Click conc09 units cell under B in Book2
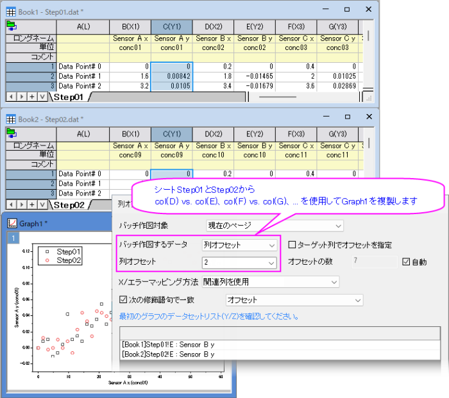This screenshot has height=398, width=449. tap(130, 155)
